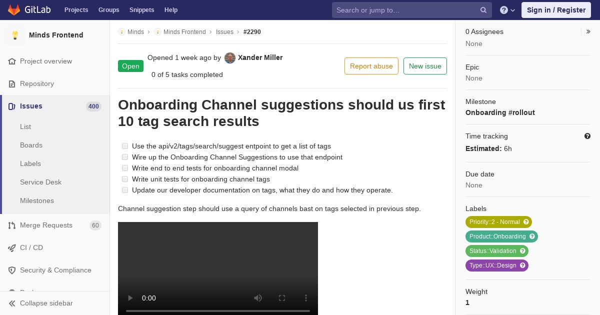Toggle 'Write end to end tests' checkbox
600x315 pixels.
(x=125, y=168)
